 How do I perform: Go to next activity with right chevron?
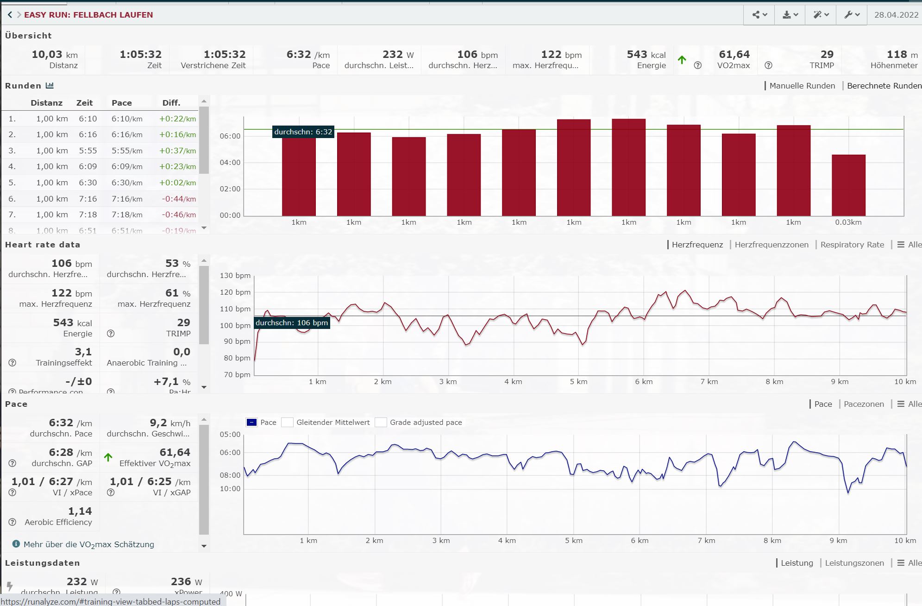(19, 15)
